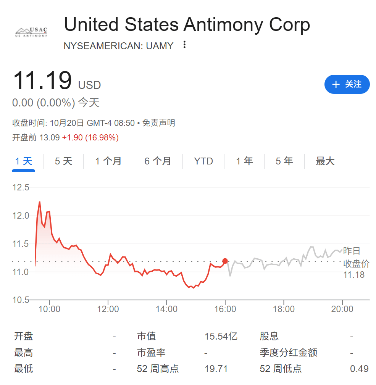376x385 pixels.
Task: Select the 1 个月 range tab
Action: (x=108, y=161)
